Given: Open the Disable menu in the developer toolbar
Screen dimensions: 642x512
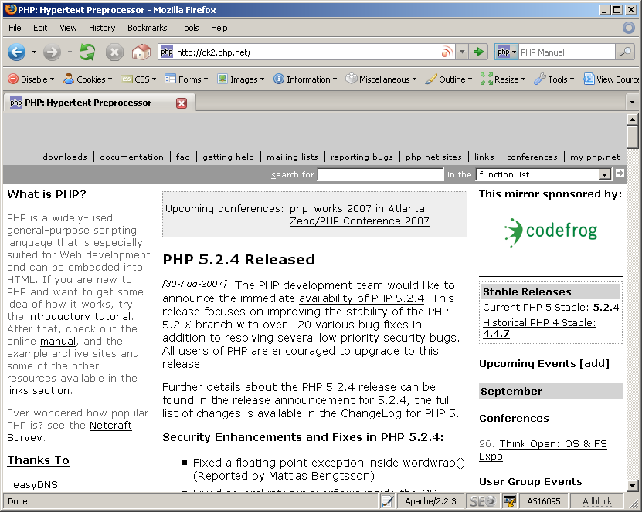Looking at the screenshot, I should (x=31, y=79).
